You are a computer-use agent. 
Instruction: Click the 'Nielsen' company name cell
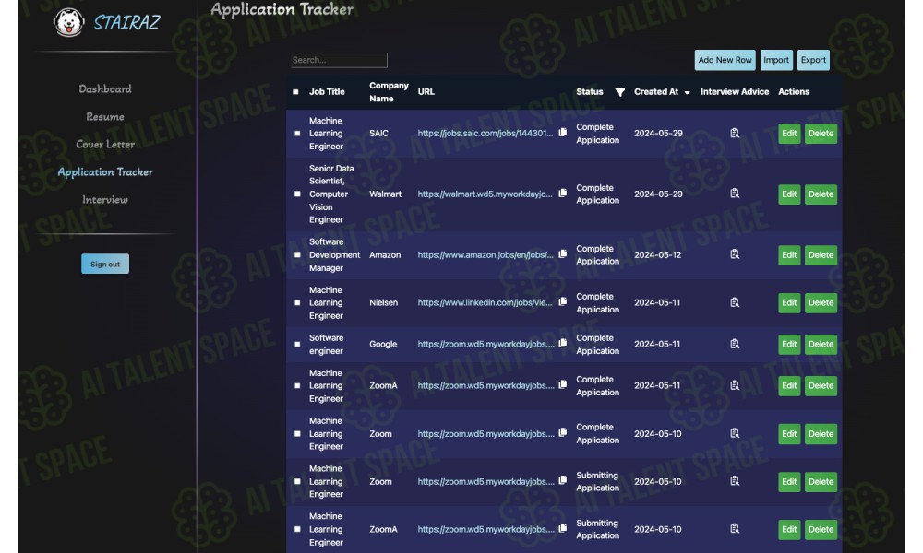pyautogui.click(x=383, y=302)
